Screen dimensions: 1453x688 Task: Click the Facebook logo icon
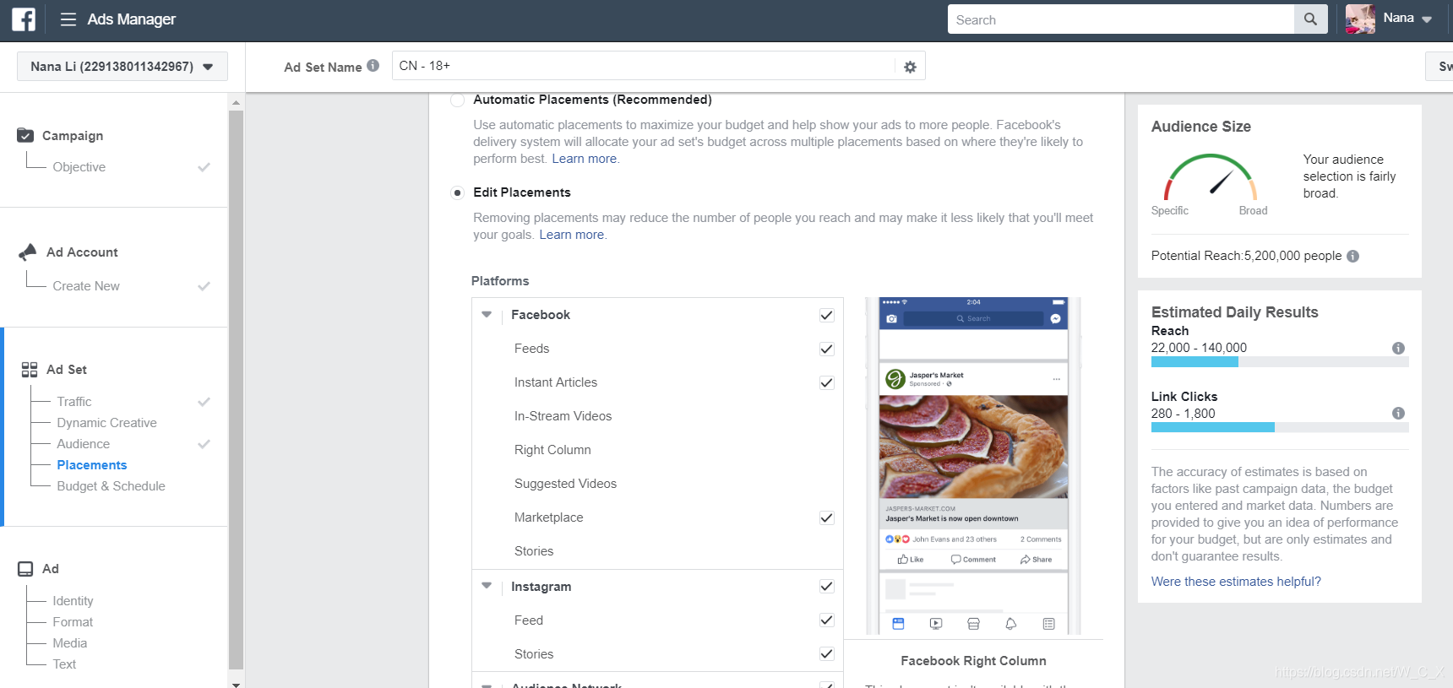point(24,19)
